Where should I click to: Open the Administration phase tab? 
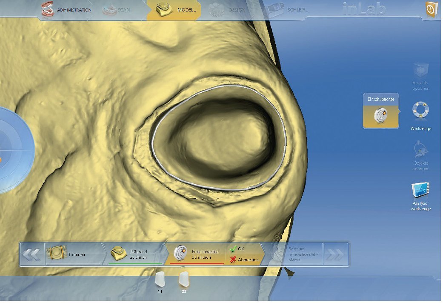66,10
